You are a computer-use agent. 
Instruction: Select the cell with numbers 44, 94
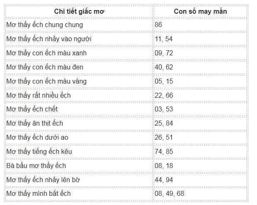(162, 180)
